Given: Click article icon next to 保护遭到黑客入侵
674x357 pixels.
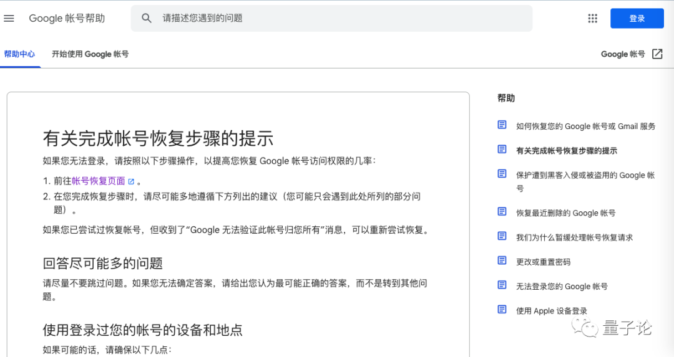Looking at the screenshot, I should point(502,174).
